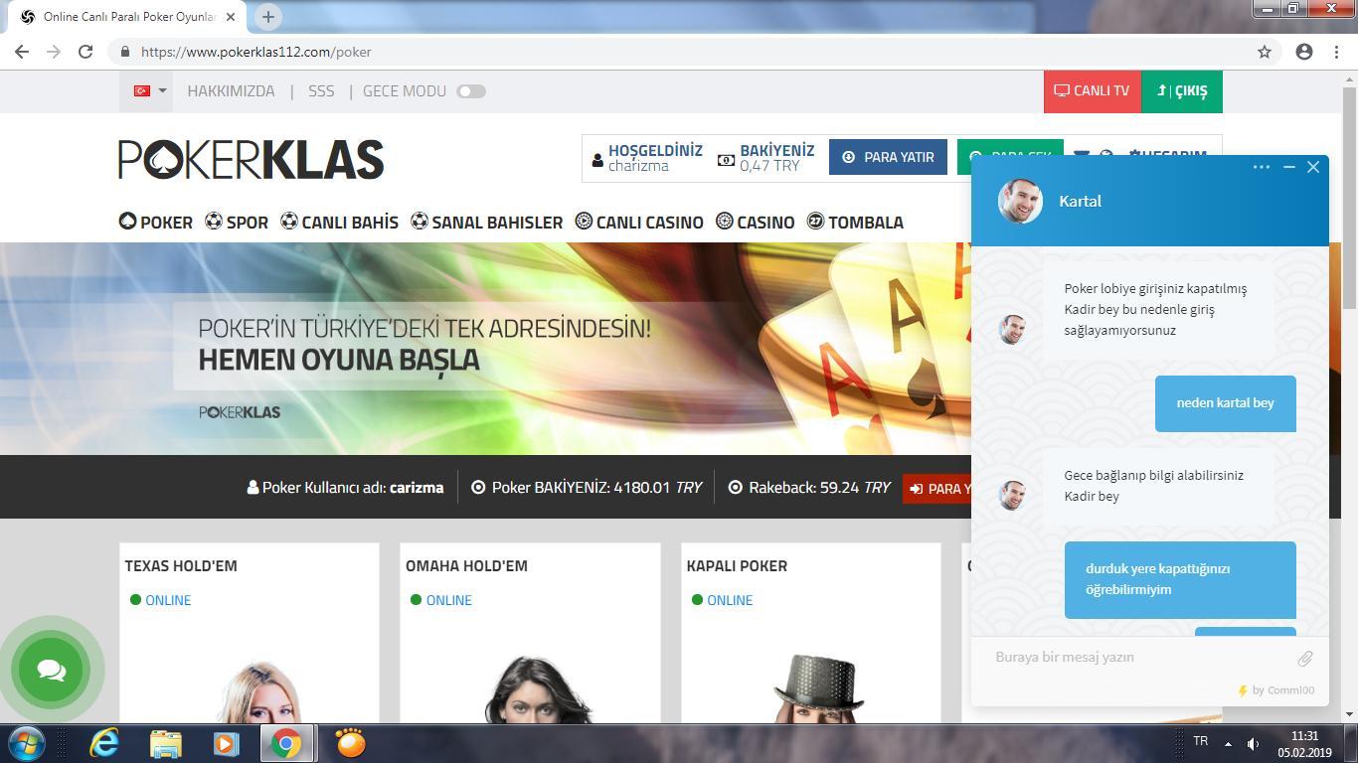Click the TR language indicator in tray

point(1200,741)
